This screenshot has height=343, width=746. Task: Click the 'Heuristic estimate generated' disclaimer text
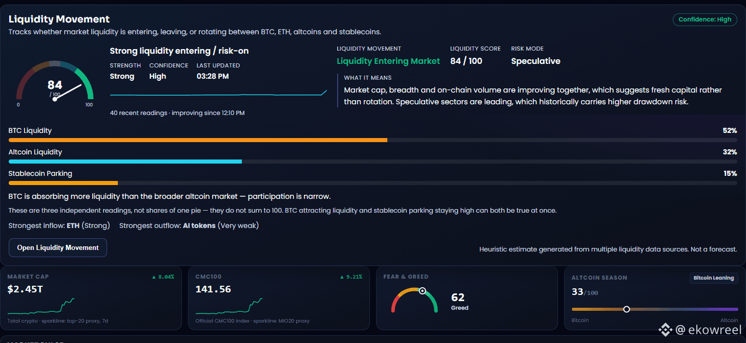(x=608, y=249)
